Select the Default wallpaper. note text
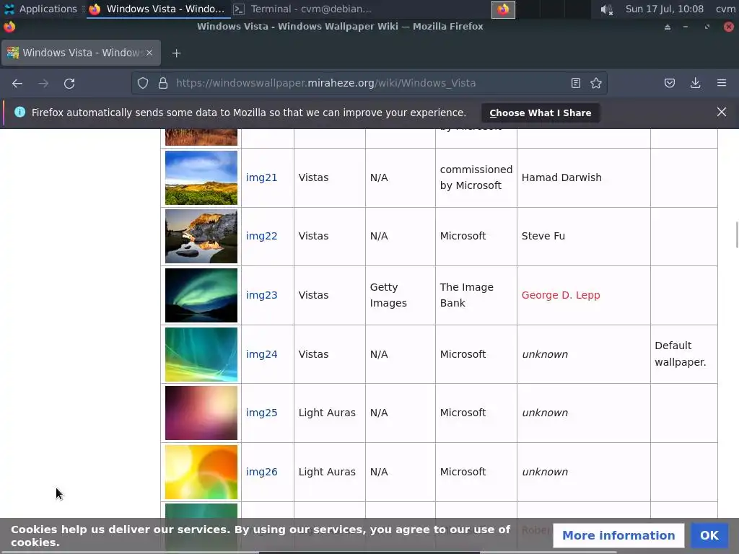739x554 pixels. click(x=680, y=353)
